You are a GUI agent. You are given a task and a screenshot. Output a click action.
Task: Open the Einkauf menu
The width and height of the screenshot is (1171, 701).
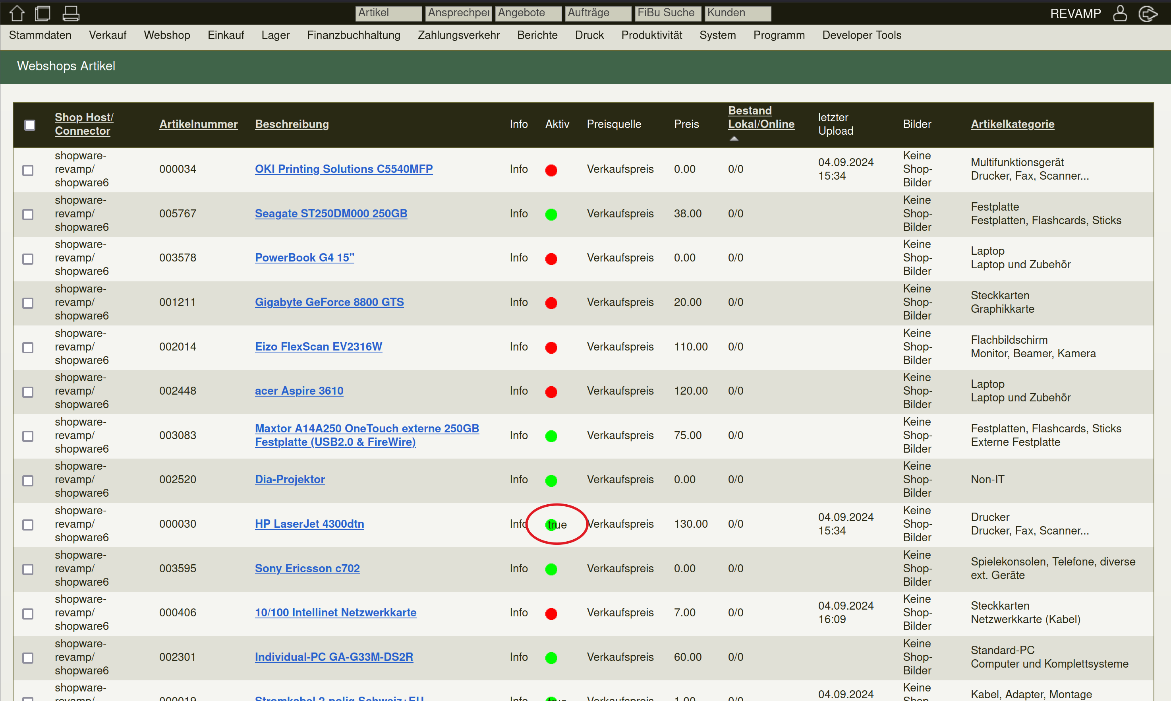[x=226, y=35]
